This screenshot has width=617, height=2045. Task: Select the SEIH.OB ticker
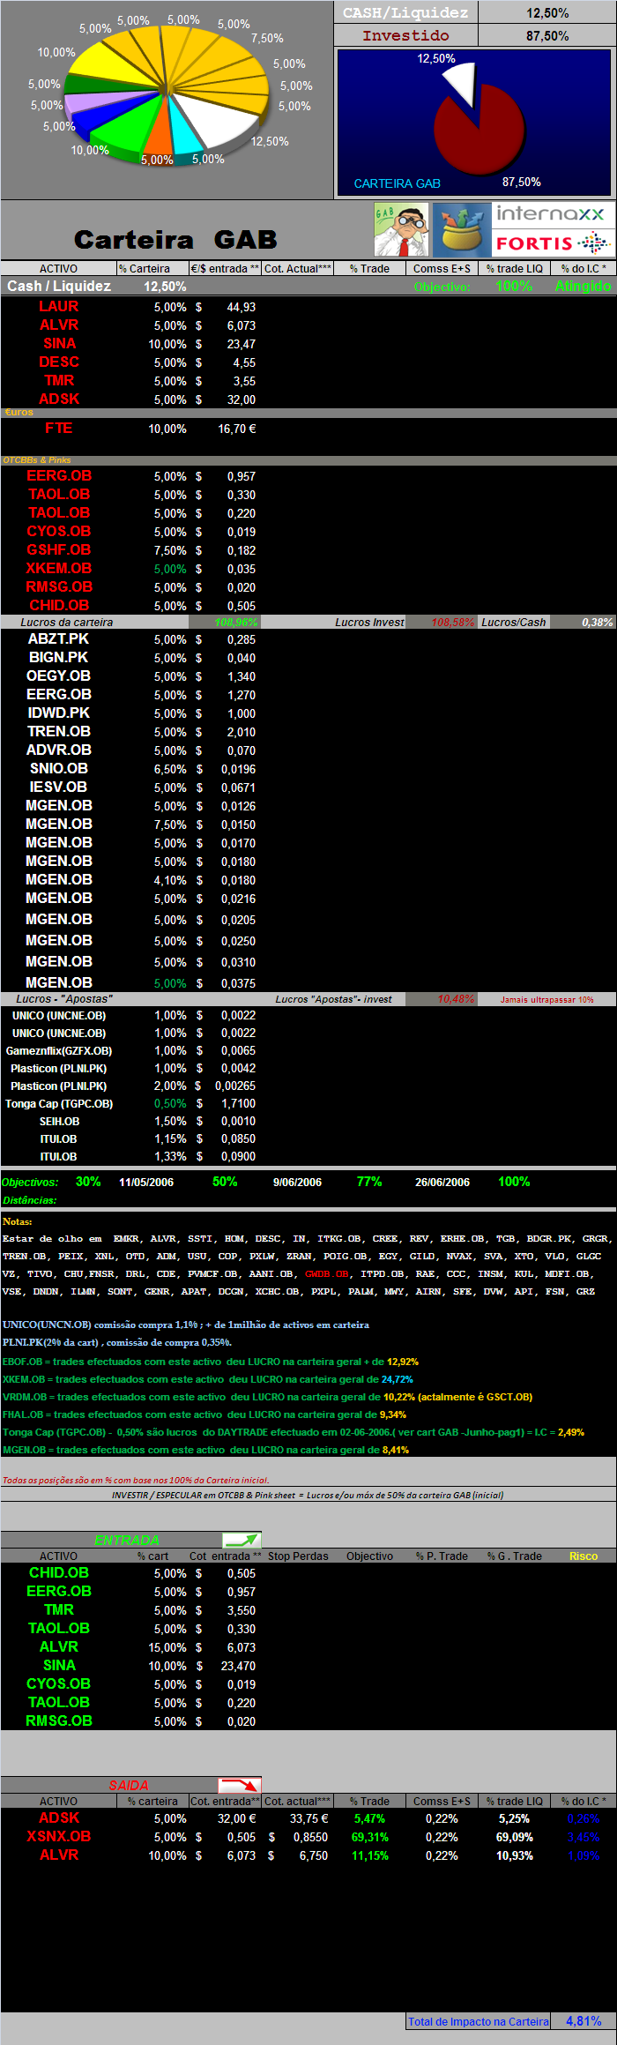pyautogui.click(x=59, y=1121)
